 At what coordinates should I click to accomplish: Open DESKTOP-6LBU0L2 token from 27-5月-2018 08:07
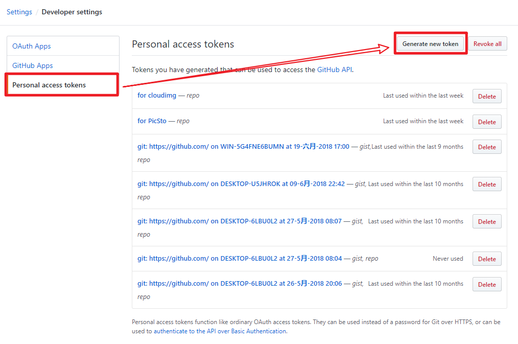point(240,221)
